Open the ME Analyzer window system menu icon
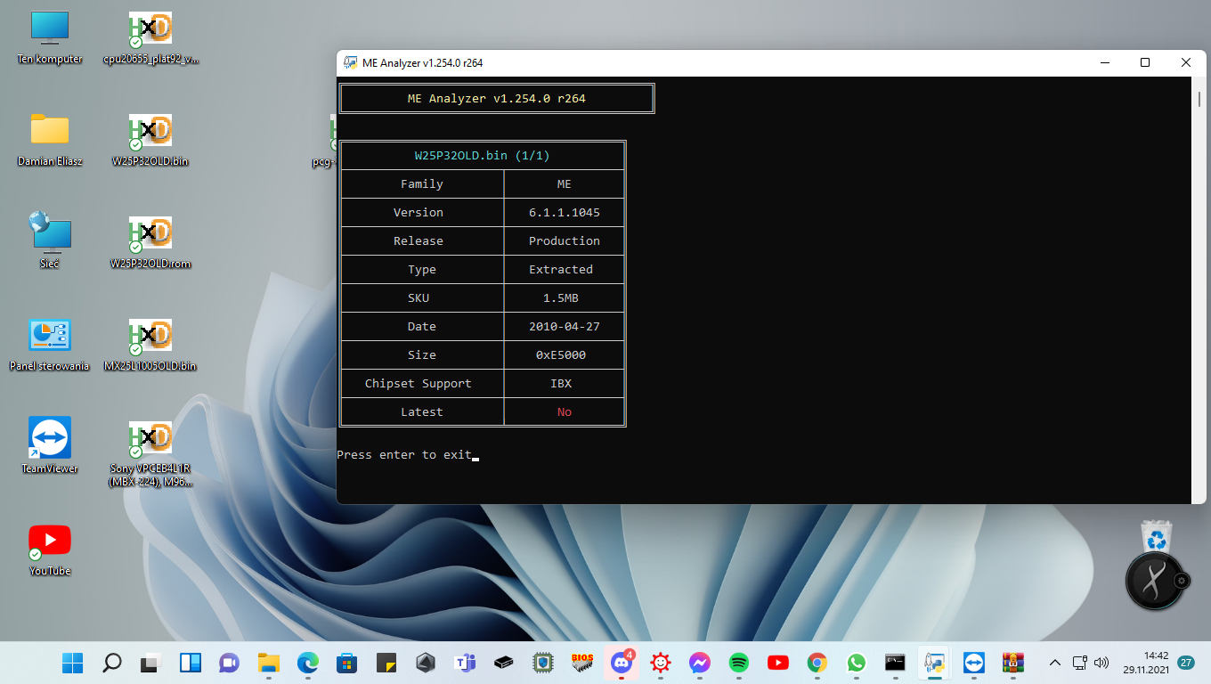 (351, 63)
